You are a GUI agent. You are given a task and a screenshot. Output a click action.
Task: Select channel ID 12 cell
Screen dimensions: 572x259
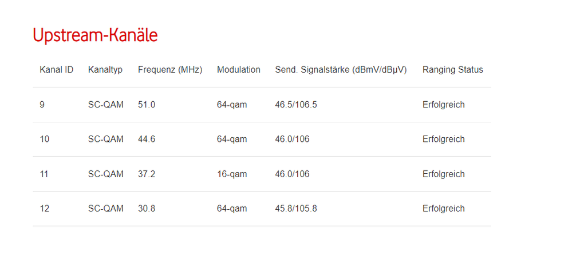pyautogui.click(x=44, y=209)
